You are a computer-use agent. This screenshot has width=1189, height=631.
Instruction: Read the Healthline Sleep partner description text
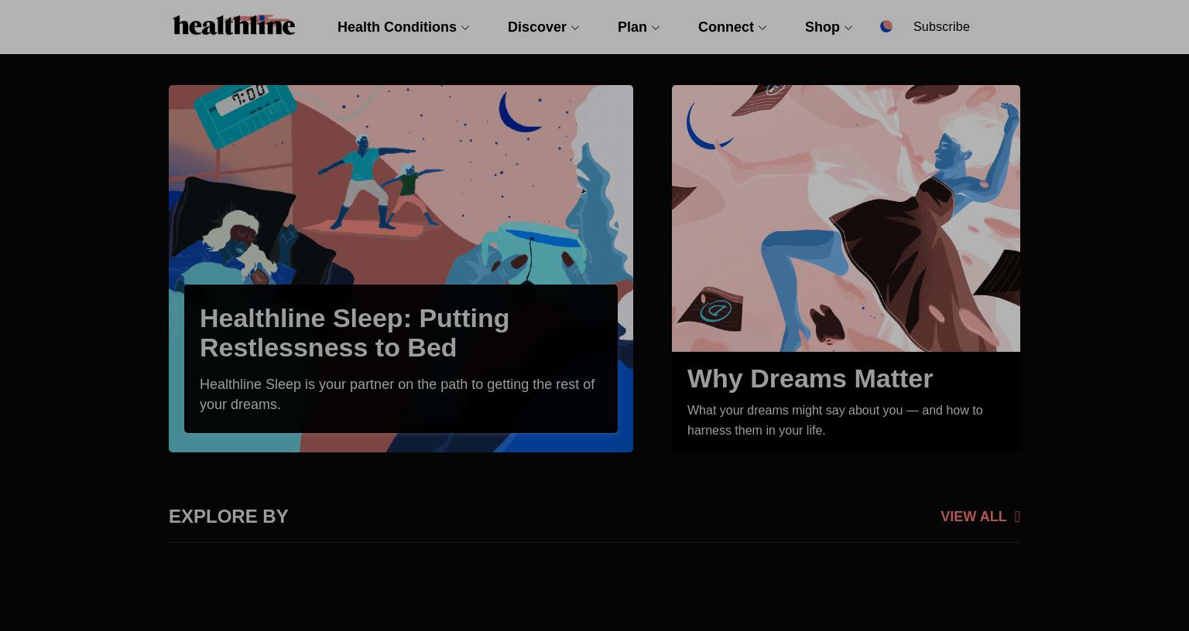click(397, 394)
